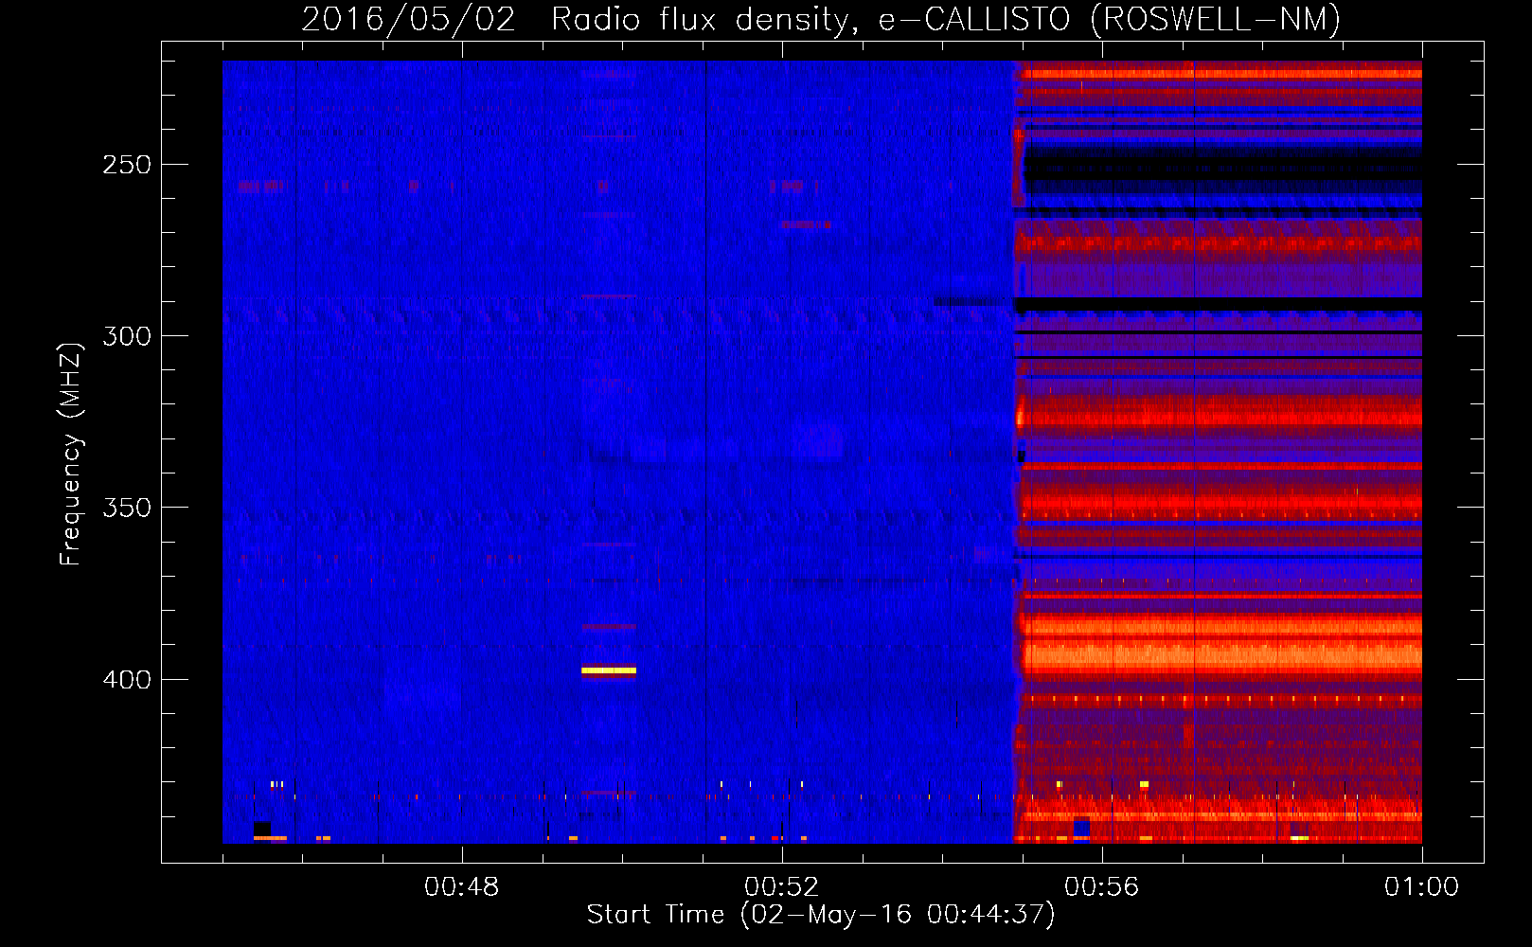Click the 01:00 time tick label
The width and height of the screenshot is (1532, 947).
pos(1421,887)
